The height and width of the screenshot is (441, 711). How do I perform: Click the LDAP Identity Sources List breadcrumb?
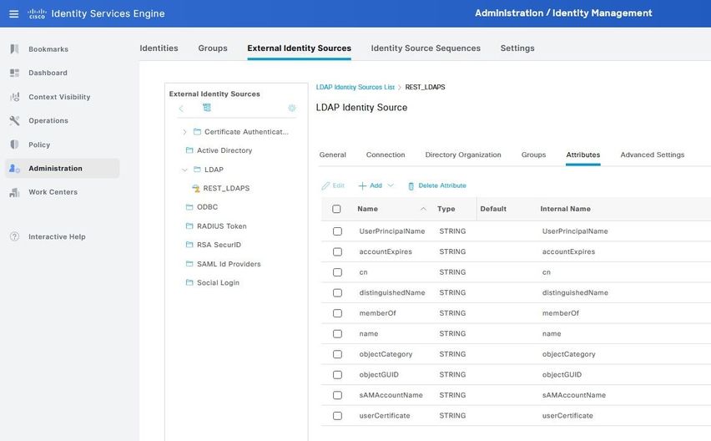[355, 87]
